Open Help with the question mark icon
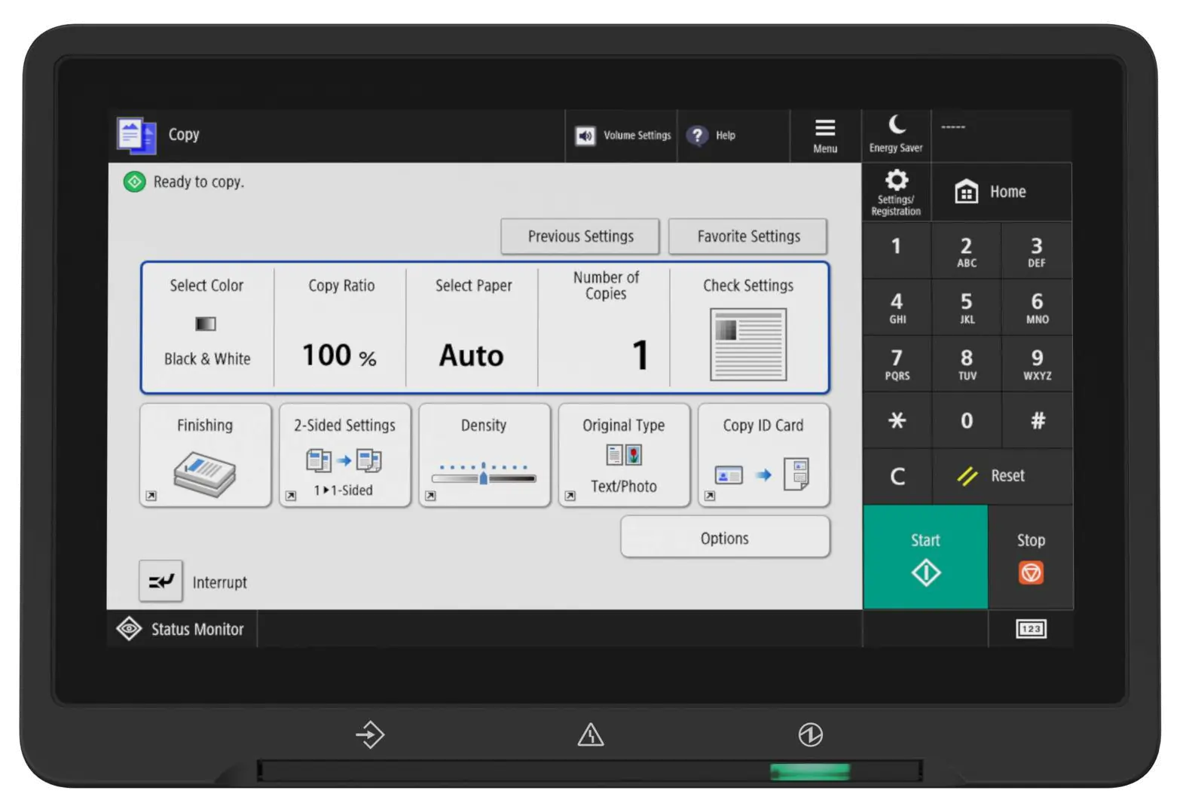The image size is (1183, 806). (698, 136)
